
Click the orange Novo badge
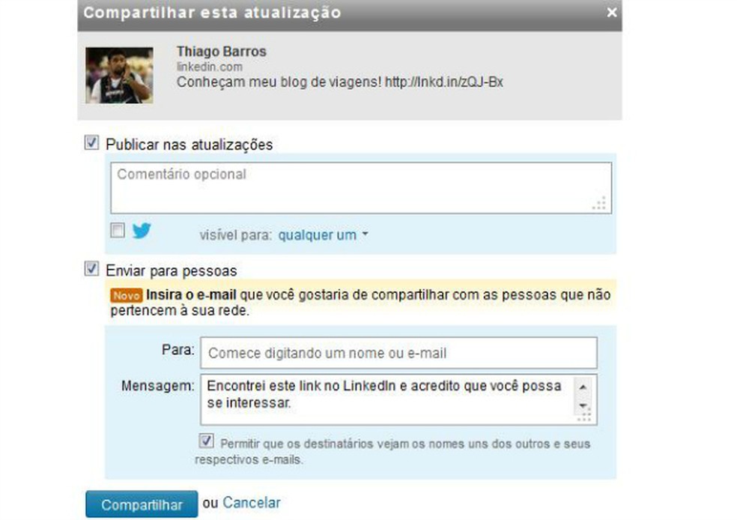(x=126, y=295)
